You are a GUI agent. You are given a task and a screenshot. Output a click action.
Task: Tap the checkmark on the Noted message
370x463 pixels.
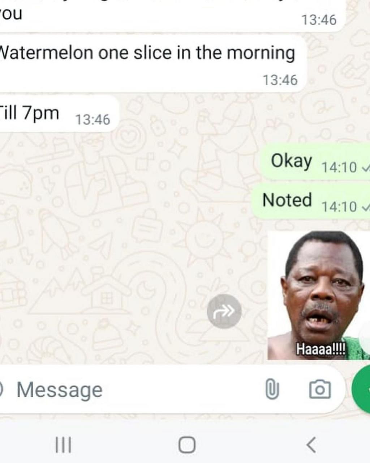365,207
